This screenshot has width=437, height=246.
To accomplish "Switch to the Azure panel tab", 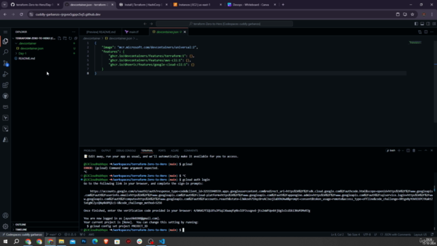I will click(x=175, y=150).
